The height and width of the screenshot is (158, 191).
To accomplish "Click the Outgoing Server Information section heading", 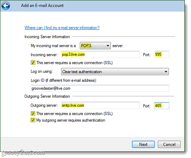I will tap(47, 96).
